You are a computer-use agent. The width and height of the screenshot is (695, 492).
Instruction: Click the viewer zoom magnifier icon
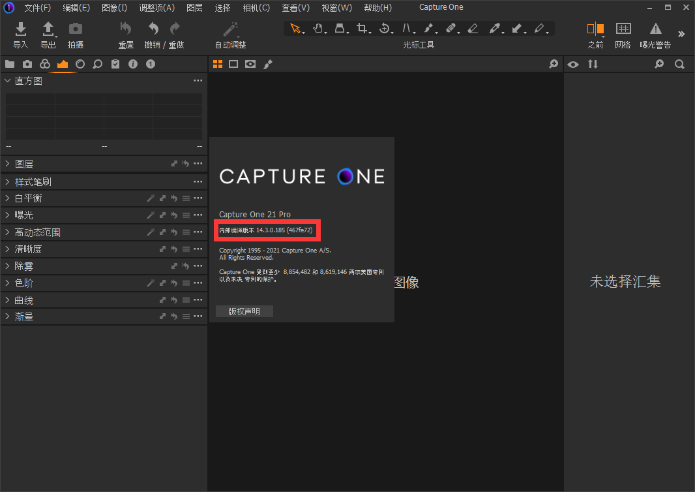554,65
